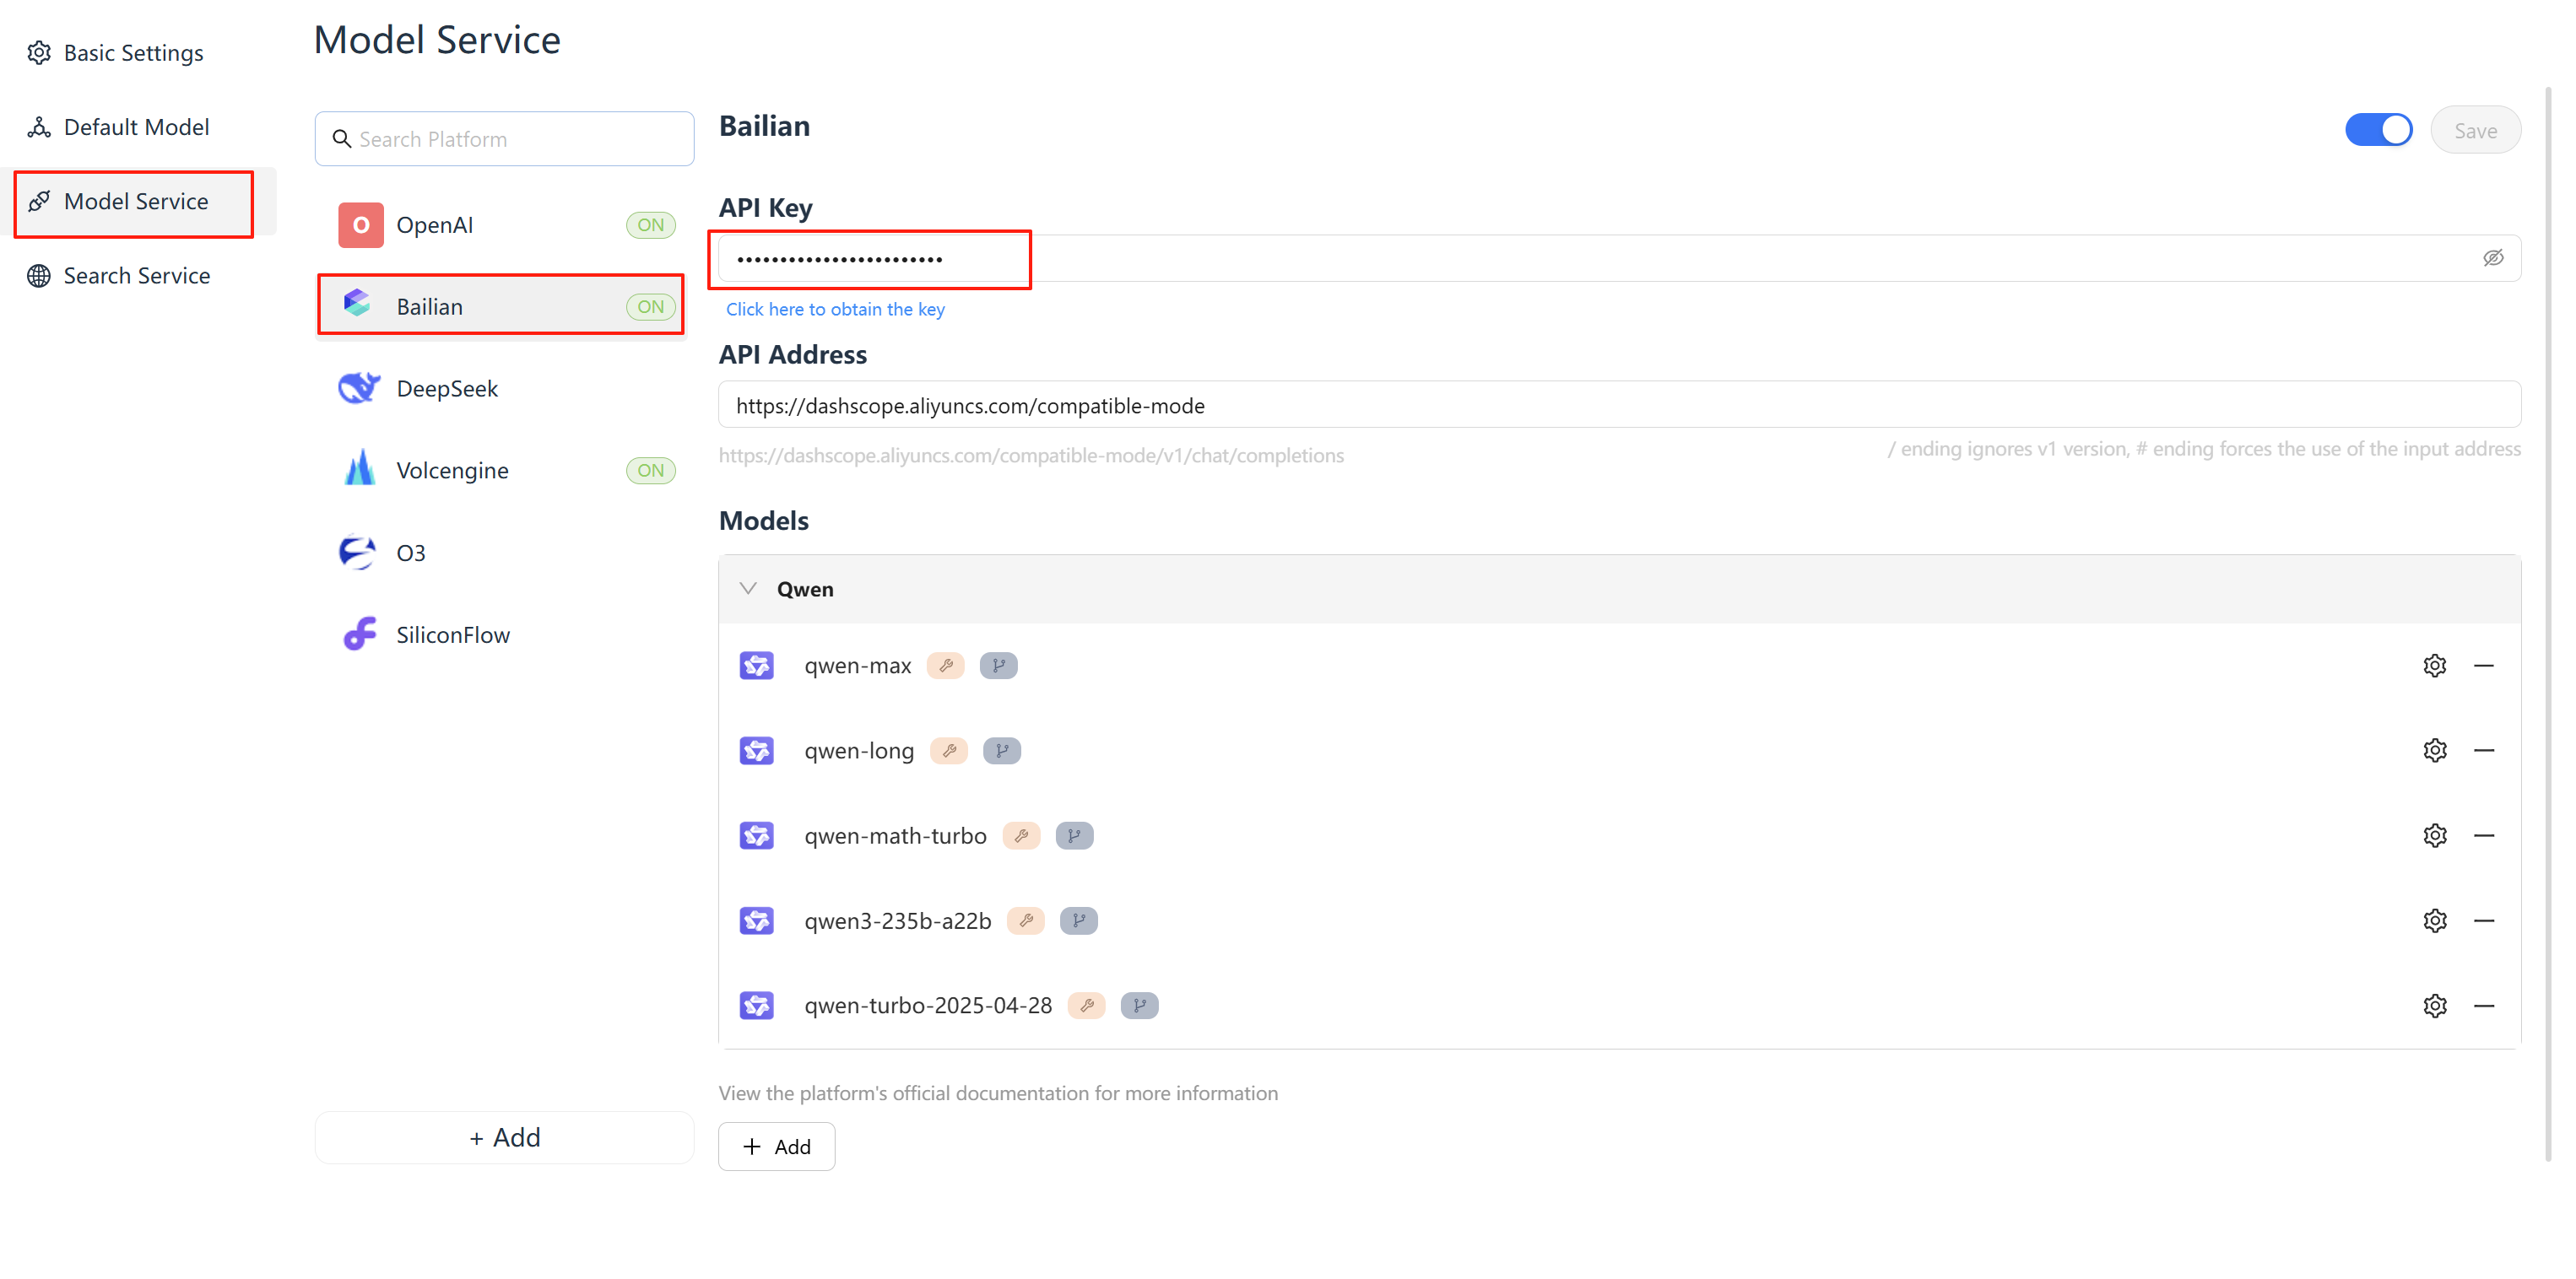Click qwen-math-turbo tool-use badge
The width and height of the screenshot is (2576, 1279).
tap(1021, 835)
